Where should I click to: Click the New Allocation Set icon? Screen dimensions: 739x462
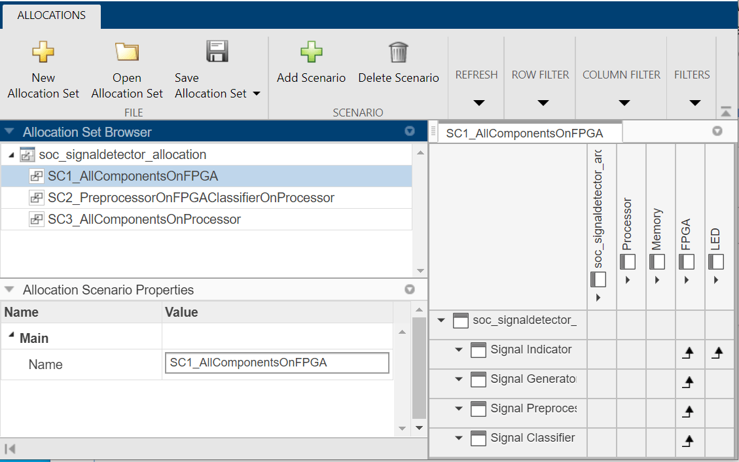tap(43, 52)
